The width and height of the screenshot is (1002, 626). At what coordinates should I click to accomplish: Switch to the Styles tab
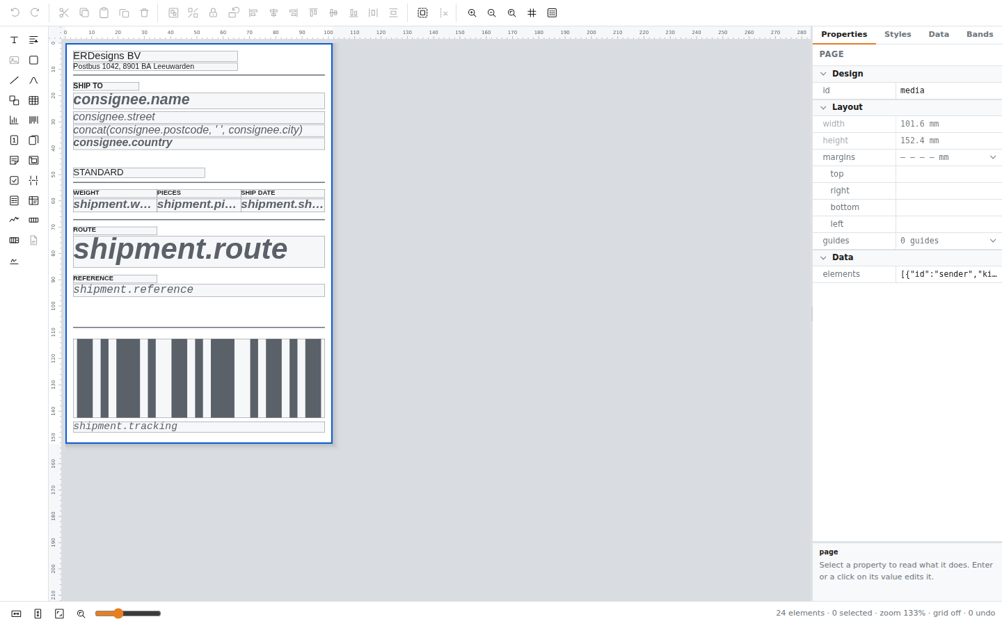pyautogui.click(x=898, y=34)
